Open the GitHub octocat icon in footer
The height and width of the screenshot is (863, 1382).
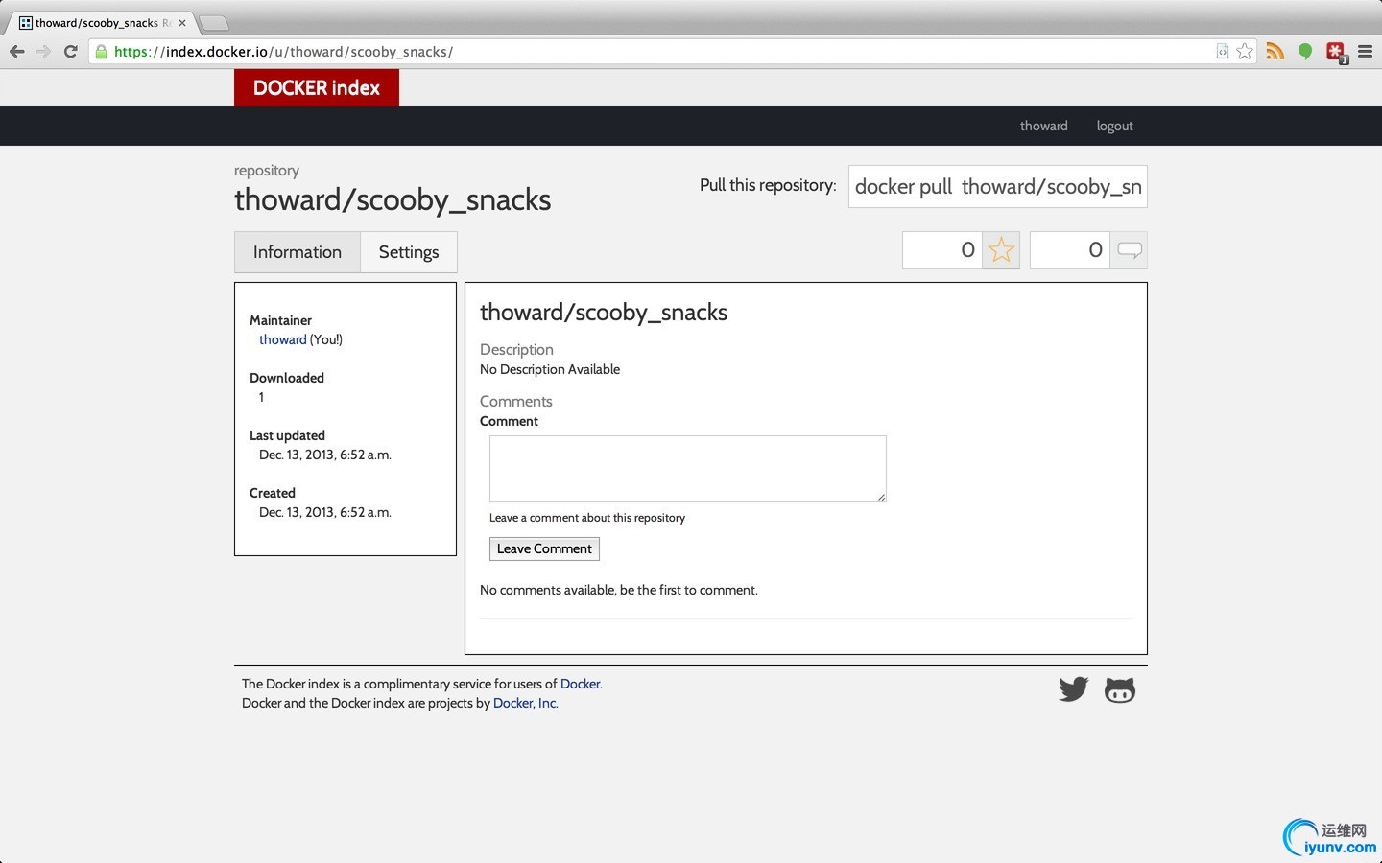[1120, 690]
